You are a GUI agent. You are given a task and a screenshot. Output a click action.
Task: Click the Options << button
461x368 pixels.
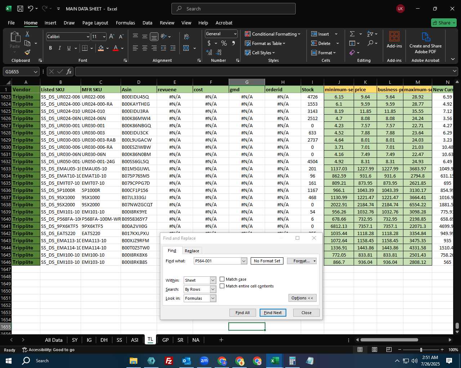pyautogui.click(x=302, y=298)
